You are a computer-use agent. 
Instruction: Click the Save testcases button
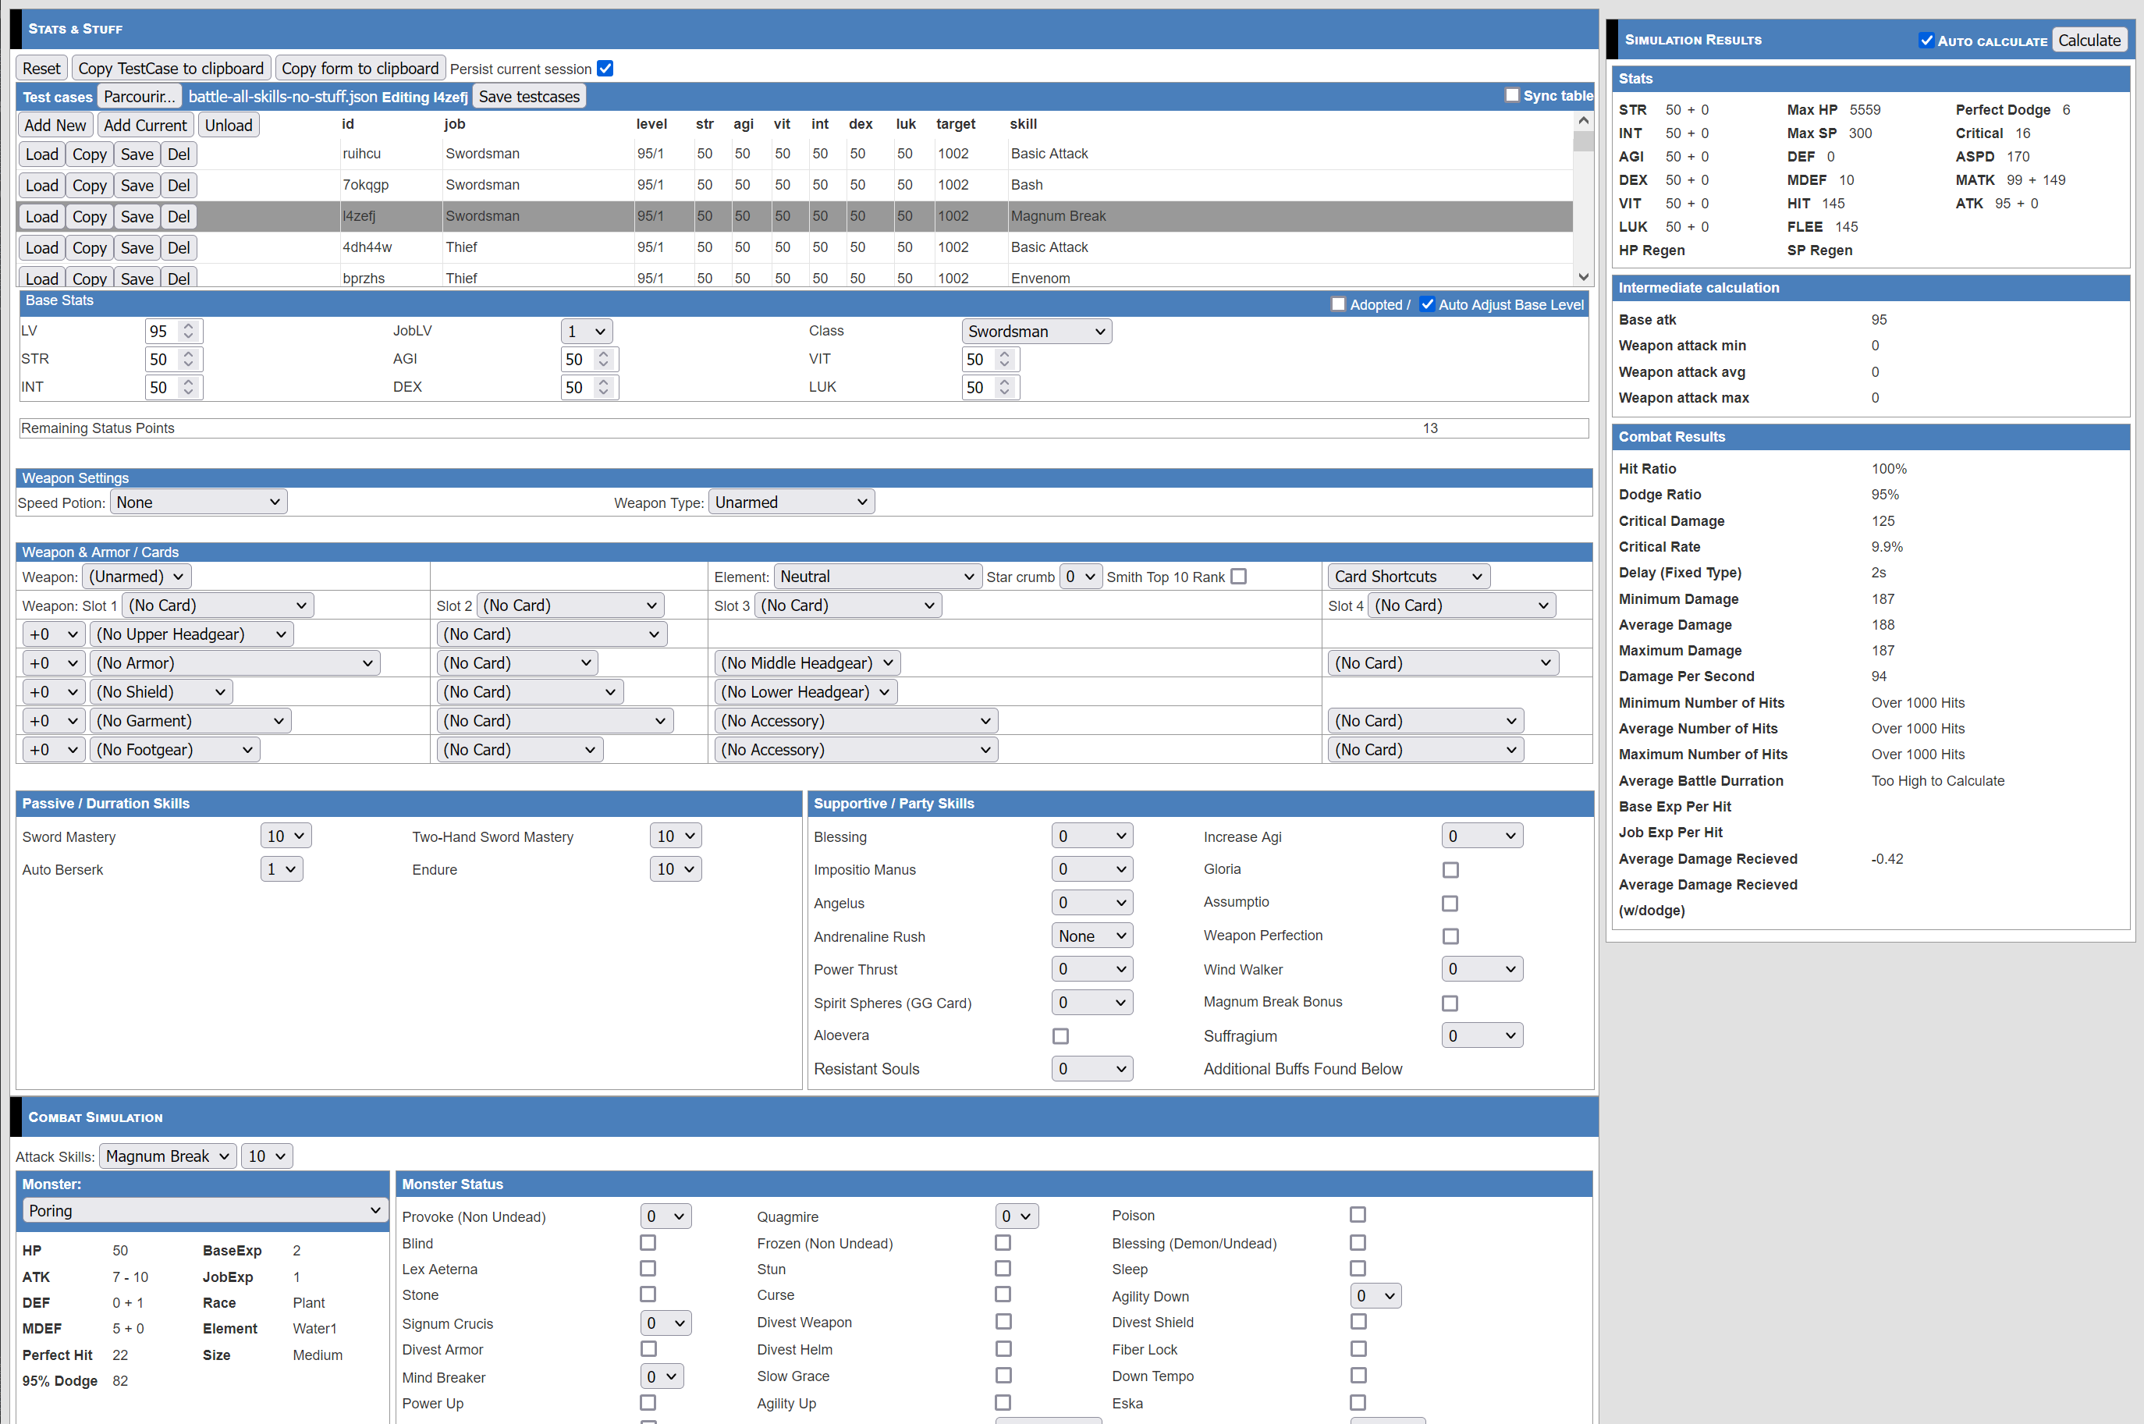pos(528,96)
